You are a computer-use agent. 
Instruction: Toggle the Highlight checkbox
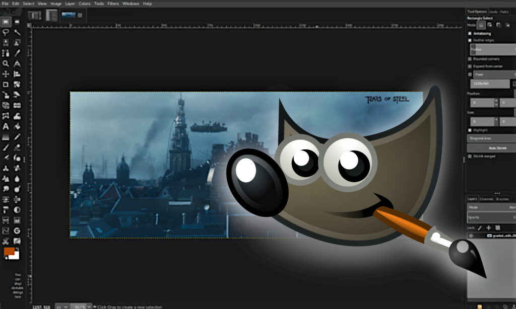pyautogui.click(x=470, y=130)
